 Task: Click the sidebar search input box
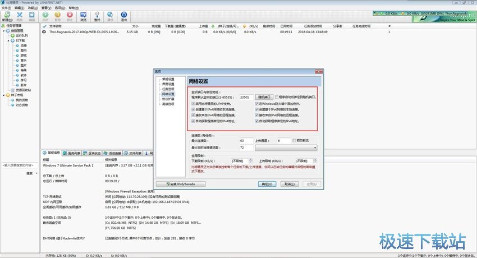pyautogui.click(x=20, y=165)
